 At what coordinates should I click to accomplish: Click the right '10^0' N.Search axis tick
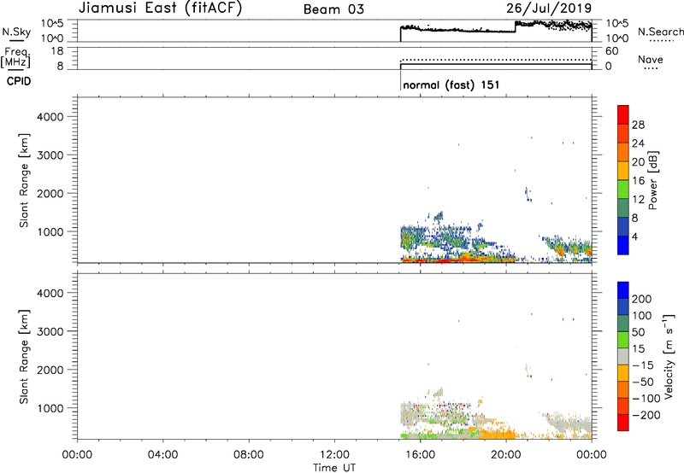point(616,38)
